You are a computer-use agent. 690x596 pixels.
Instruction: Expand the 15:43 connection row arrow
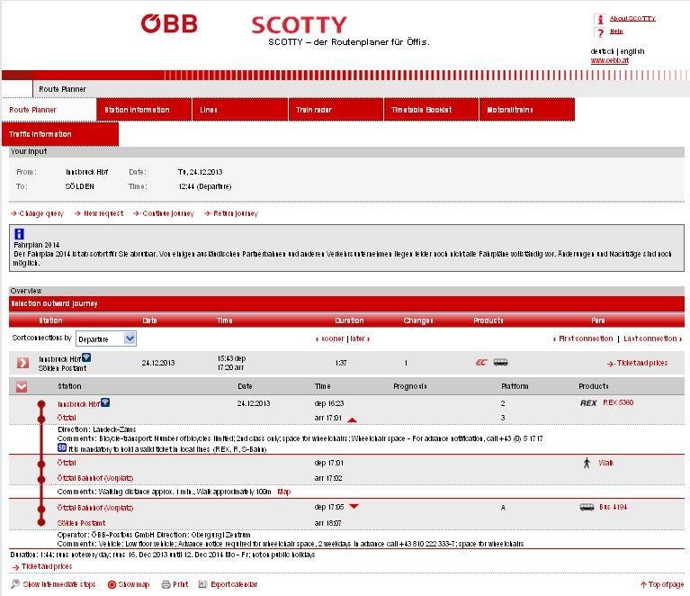coord(22,363)
